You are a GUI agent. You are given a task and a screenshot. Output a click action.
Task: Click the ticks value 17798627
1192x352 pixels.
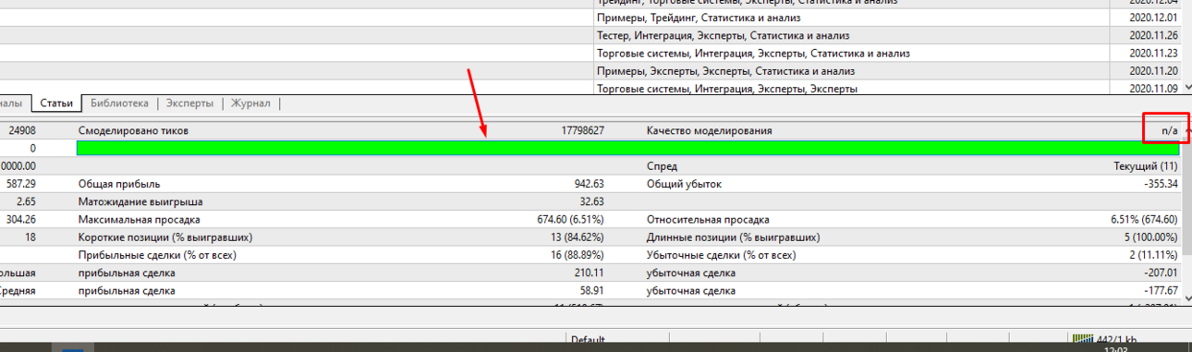point(582,131)
